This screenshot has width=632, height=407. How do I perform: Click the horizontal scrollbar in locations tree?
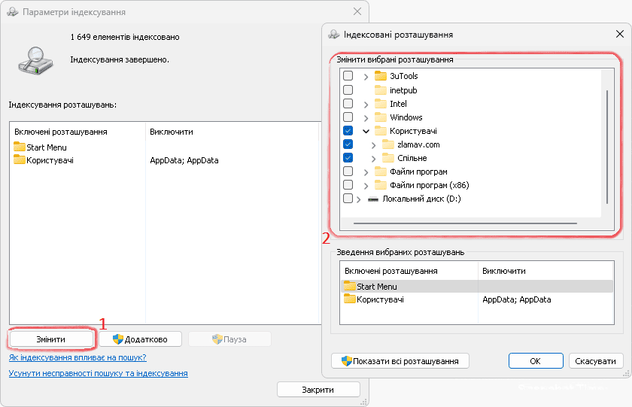tap(464, 223)
